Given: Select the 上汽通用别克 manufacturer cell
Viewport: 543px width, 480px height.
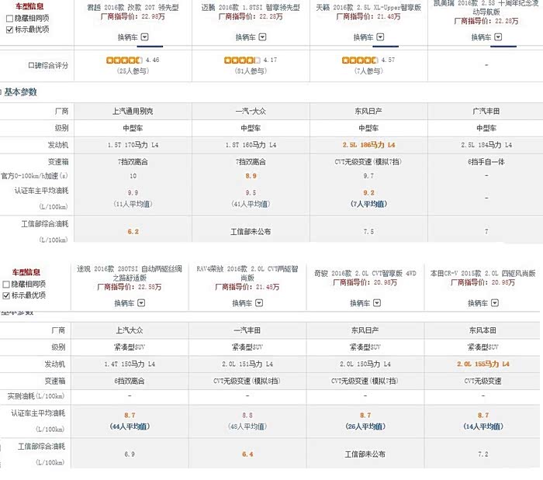Looking at the screenshot, I should point(133,111).
